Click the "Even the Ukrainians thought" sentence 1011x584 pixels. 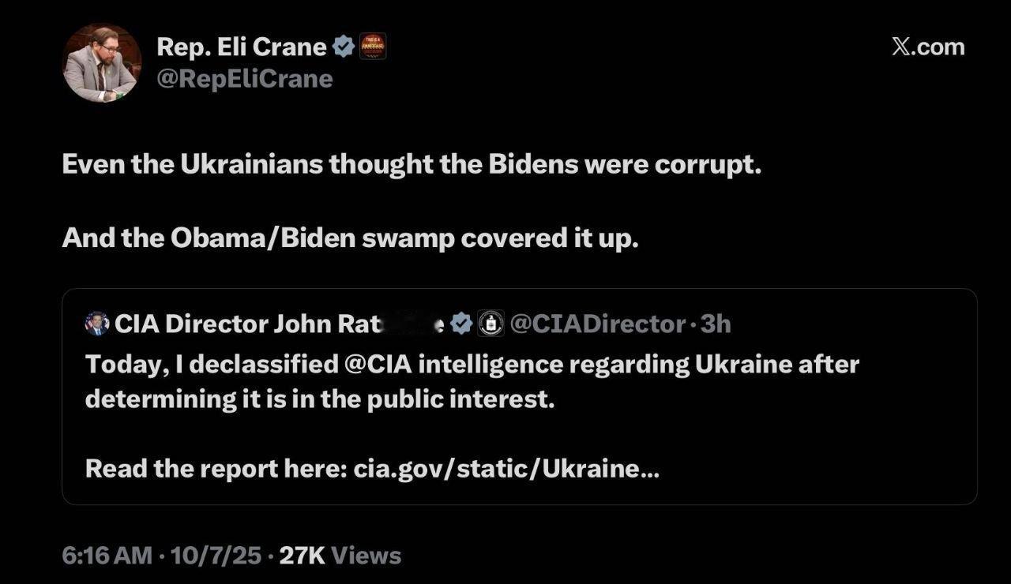pyautogui.click(x=411, y=164)
